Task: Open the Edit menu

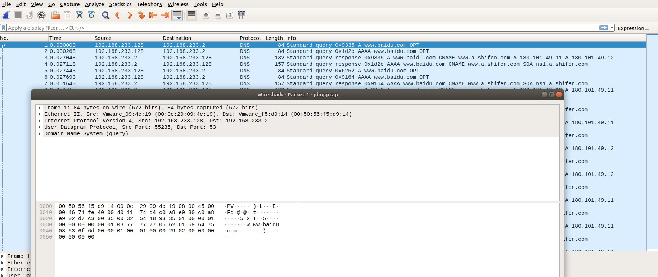Action: click(21, 4)
